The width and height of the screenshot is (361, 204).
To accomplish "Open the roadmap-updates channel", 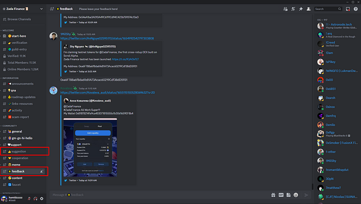I will pyautogui.click(x=23, y=97).
